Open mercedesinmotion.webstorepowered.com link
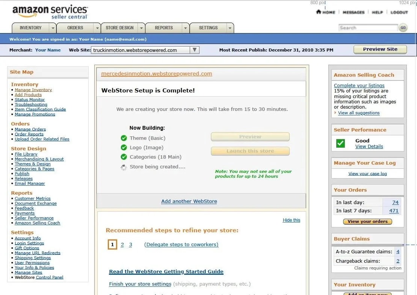 pos(157,74)
